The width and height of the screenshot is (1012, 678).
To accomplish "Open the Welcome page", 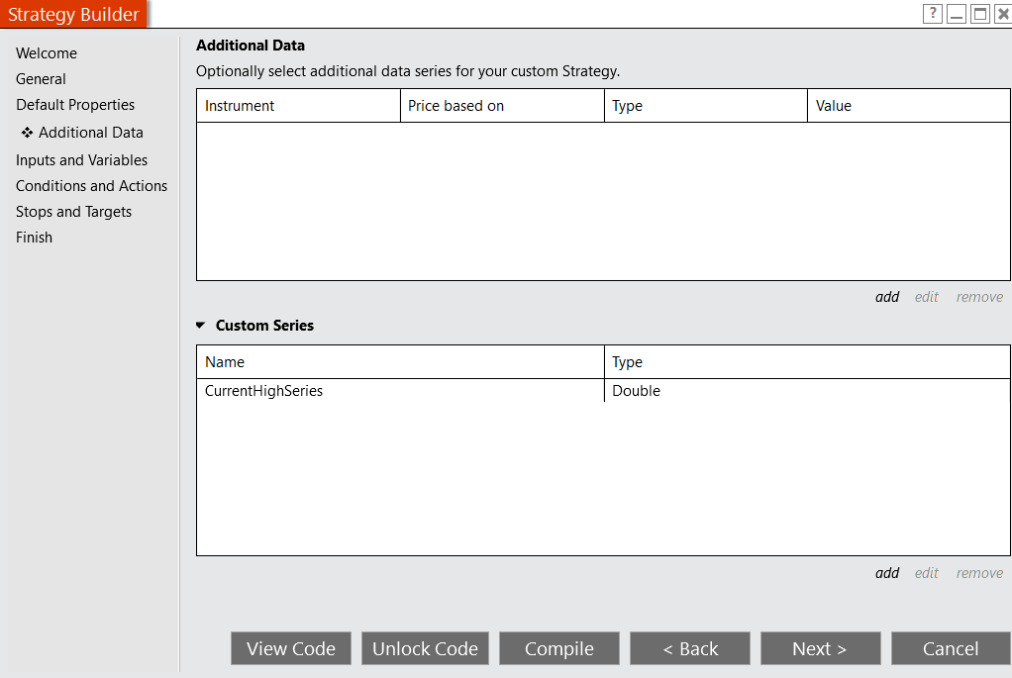I will [x=47, y=53].
